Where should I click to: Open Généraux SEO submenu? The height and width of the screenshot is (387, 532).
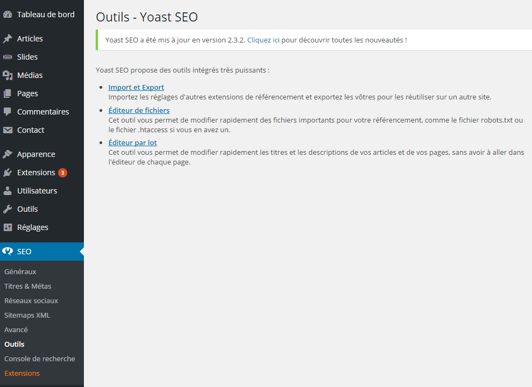click(x=20, y=272)
